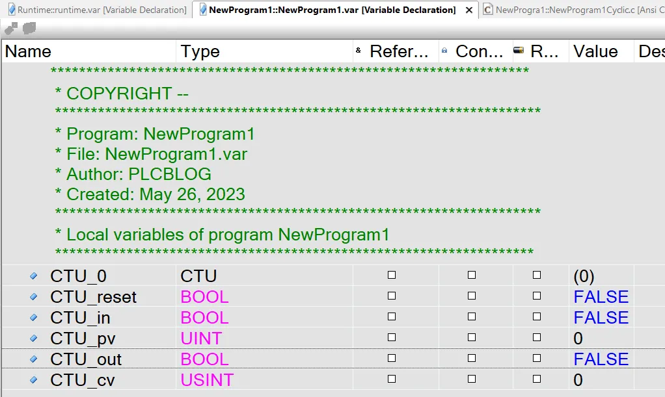Screen dimensions: 665x397
Task: Check the Retain checkbox for CTU_pv
Action: pos(537,338)
